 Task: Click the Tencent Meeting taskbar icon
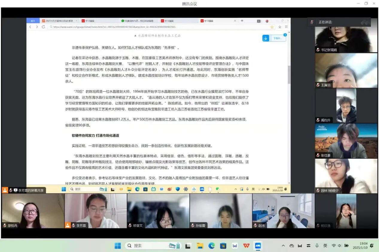258,246
